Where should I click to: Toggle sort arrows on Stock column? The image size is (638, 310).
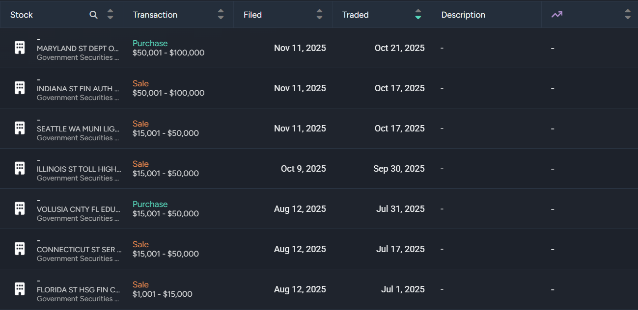(x=110, y=15)
